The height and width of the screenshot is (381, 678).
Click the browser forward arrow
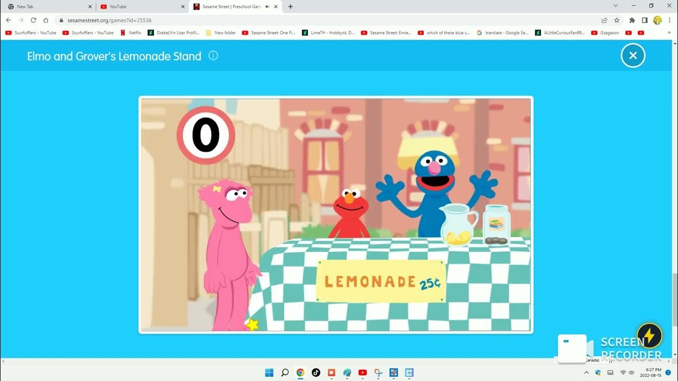pyautogui.click(x=21, y=20)
